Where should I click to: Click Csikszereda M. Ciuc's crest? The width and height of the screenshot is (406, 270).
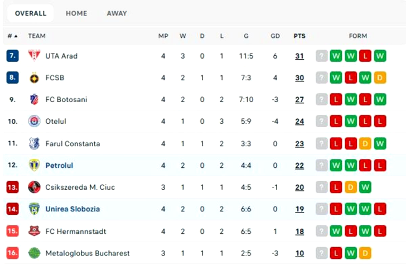point(34,187)
